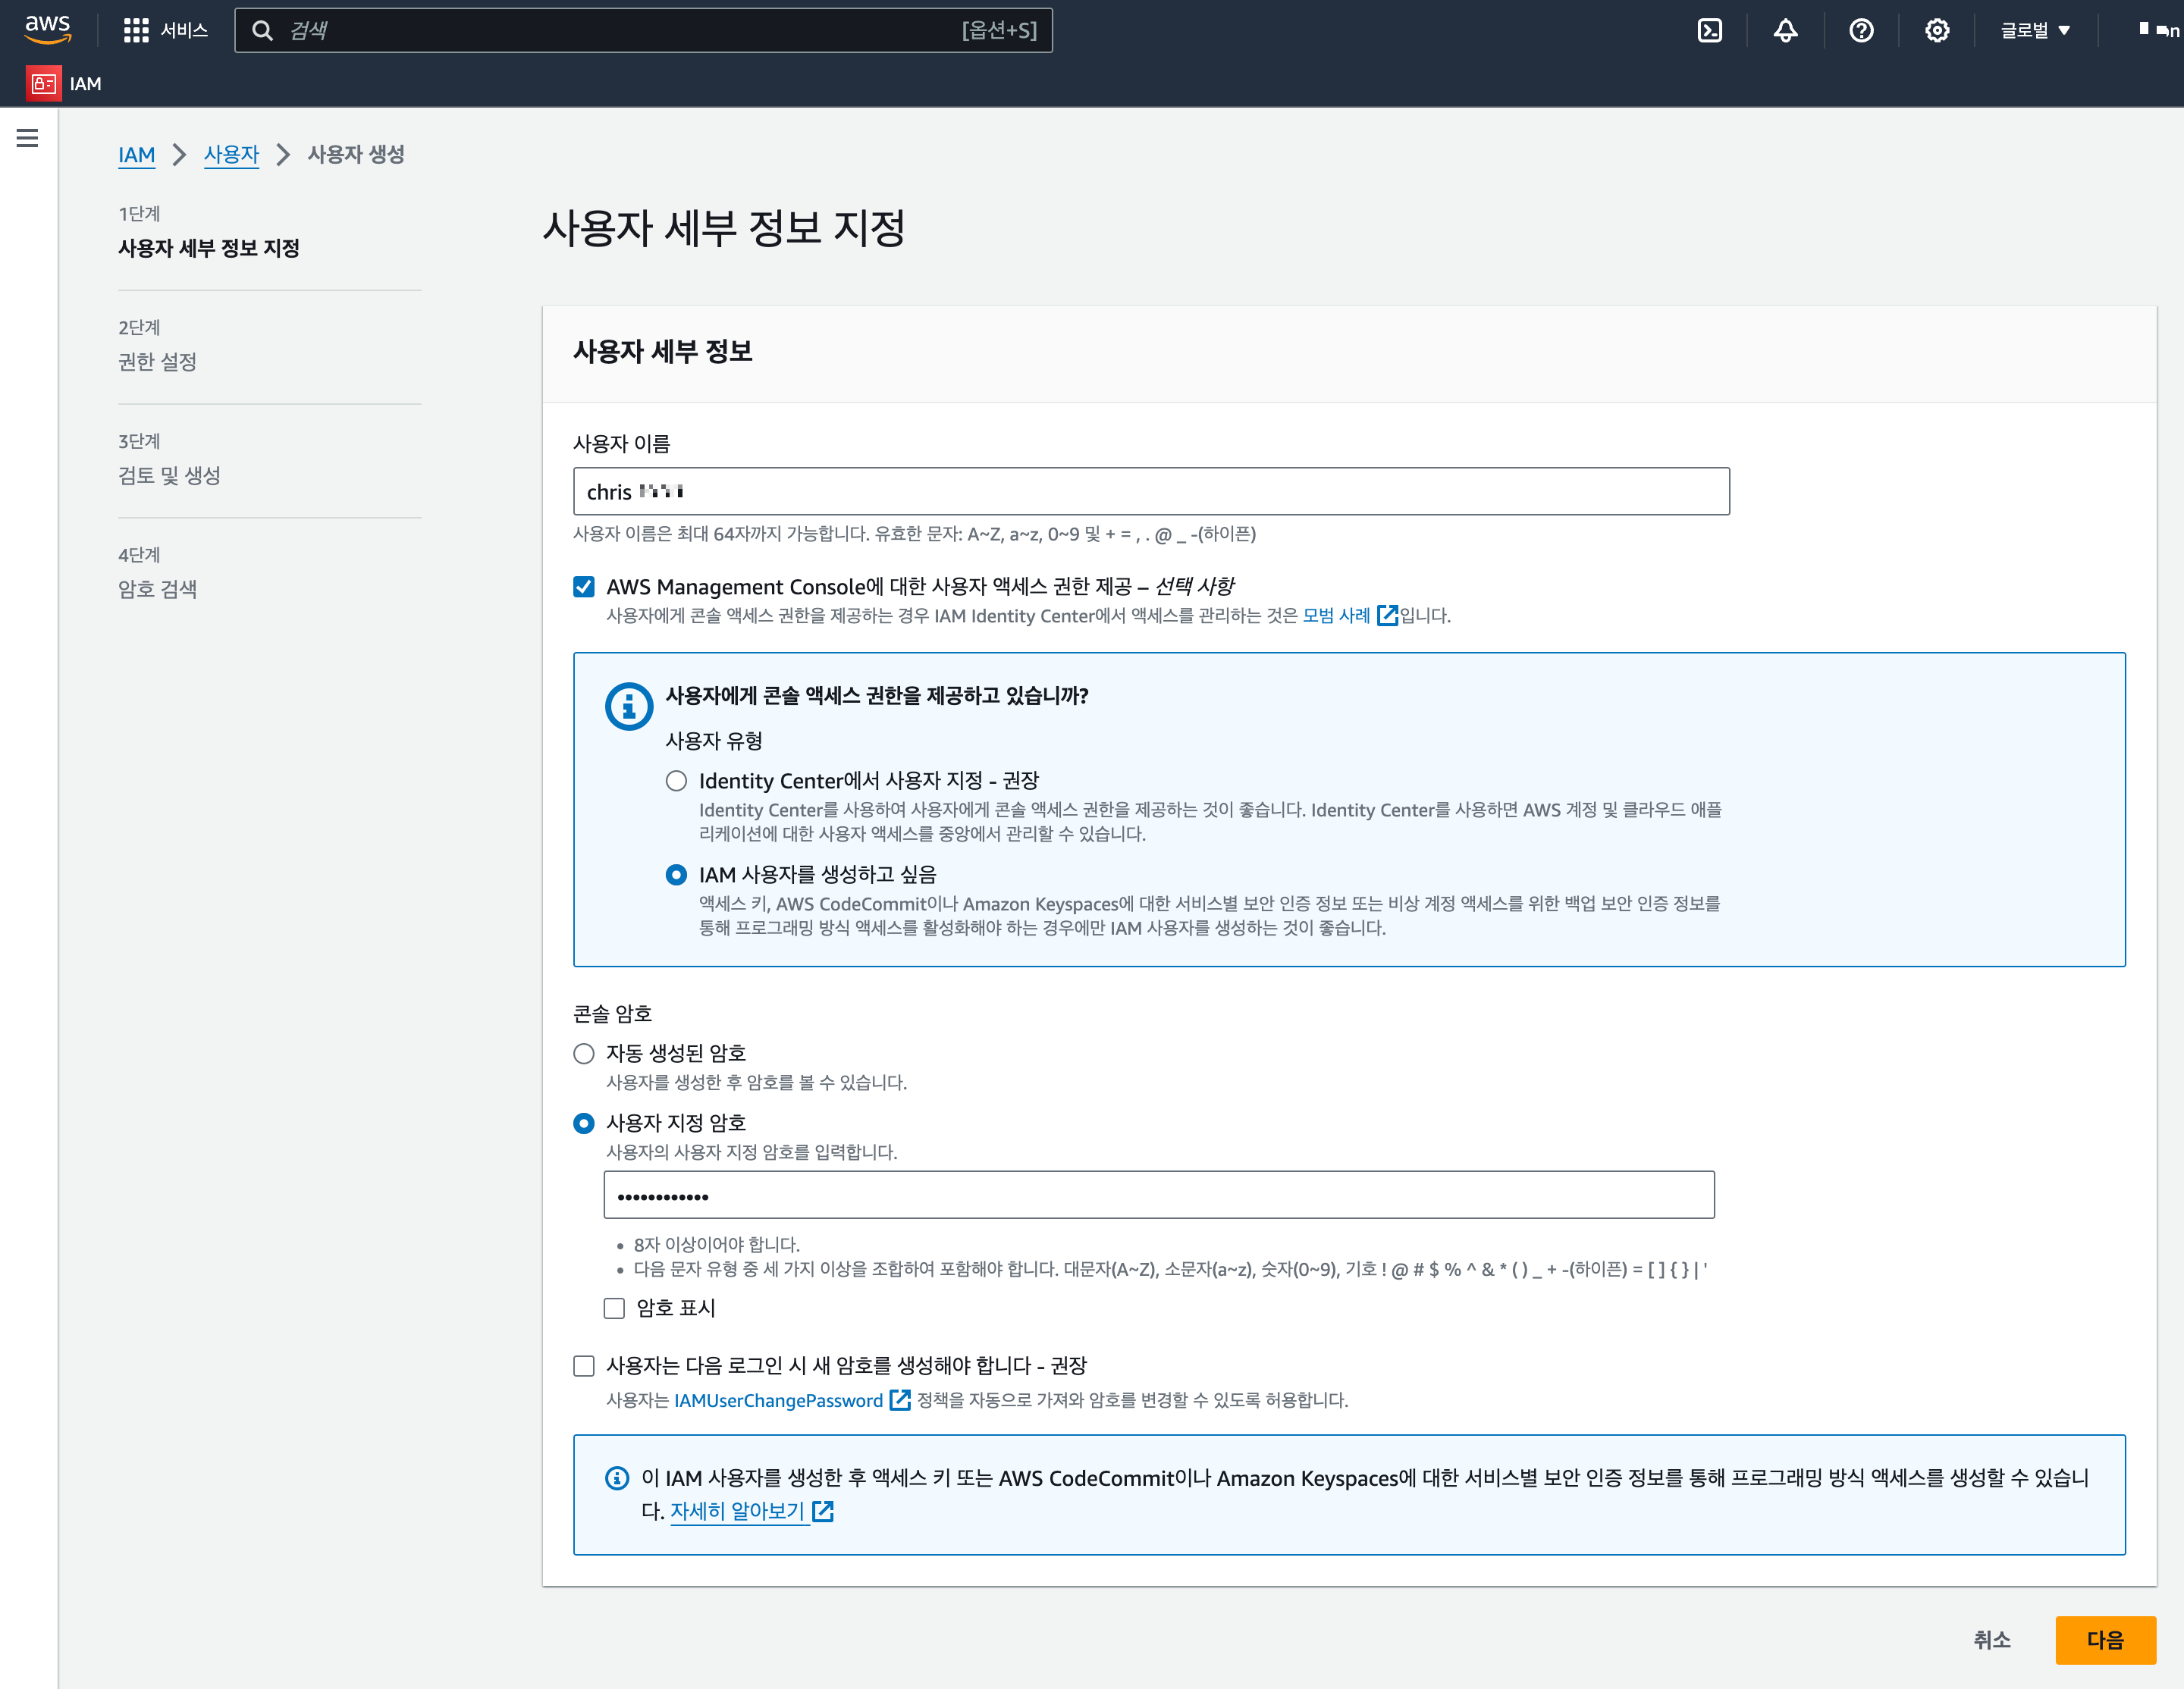Open AWS CloudShell terminal icon
The height and width of the screenshot is (1689, 2184).
click(x=1709, y=31)
